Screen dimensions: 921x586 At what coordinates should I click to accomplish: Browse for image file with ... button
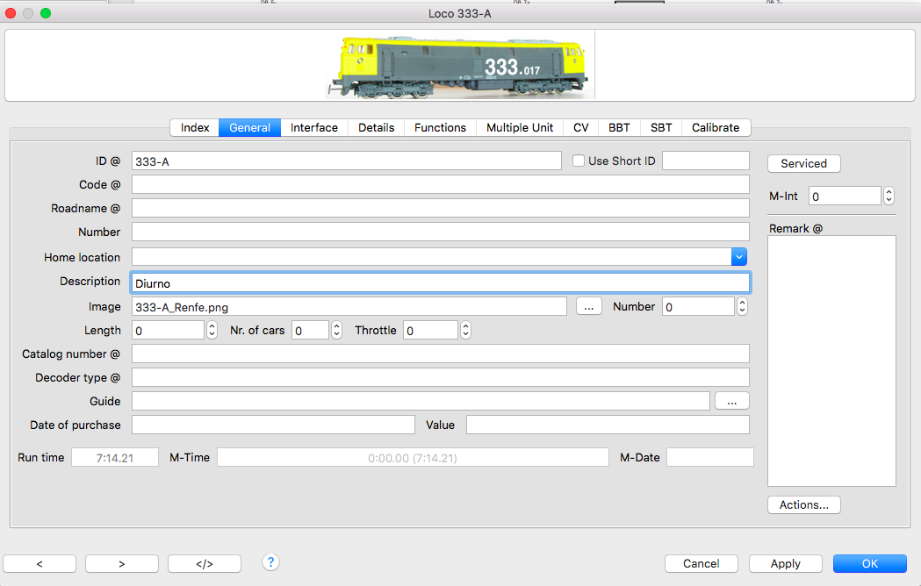(x=588, y=306)
